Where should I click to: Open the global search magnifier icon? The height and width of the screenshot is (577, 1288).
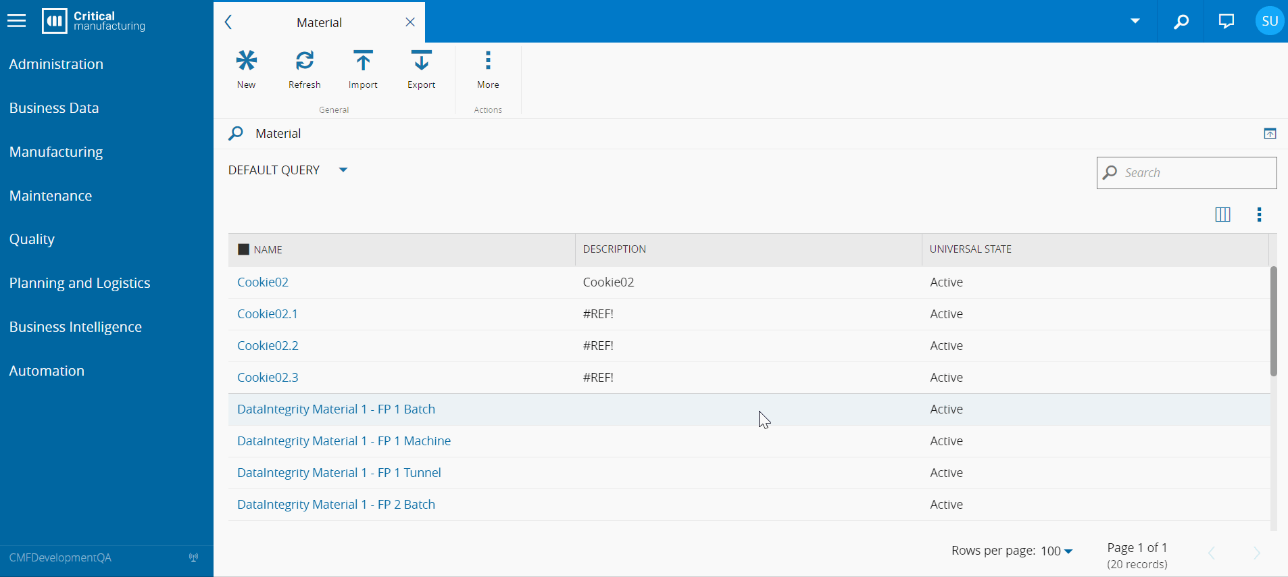coord(1181,22)
